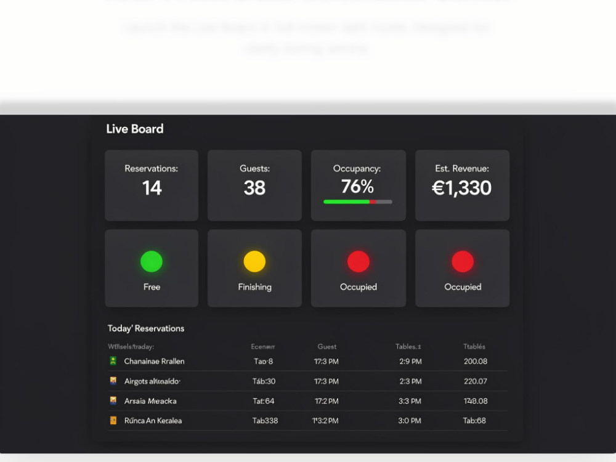Open the Reservations: 14 card
This screenshot has height=462, width=616.
tap(152, 185)
